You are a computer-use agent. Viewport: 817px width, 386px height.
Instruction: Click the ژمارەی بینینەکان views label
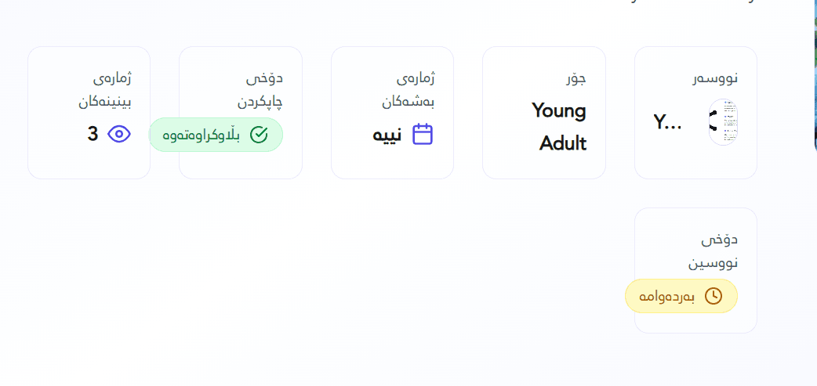tap(104, 90)
